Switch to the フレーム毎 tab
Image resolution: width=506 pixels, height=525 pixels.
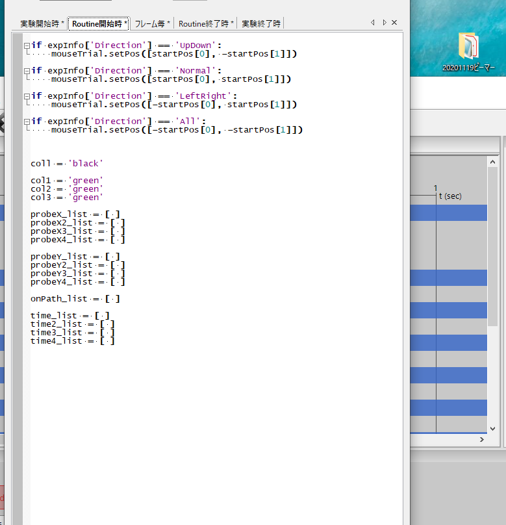(x=152, y=24)
